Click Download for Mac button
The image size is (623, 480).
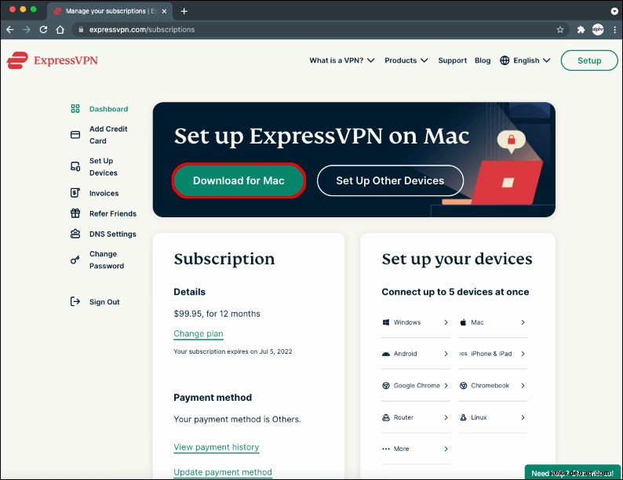coord(239,180)
